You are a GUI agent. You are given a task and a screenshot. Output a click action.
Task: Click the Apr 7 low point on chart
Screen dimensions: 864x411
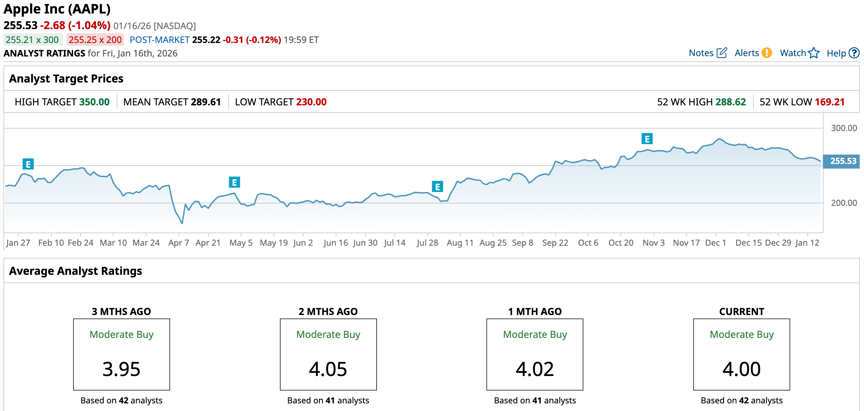pos(182,223)
